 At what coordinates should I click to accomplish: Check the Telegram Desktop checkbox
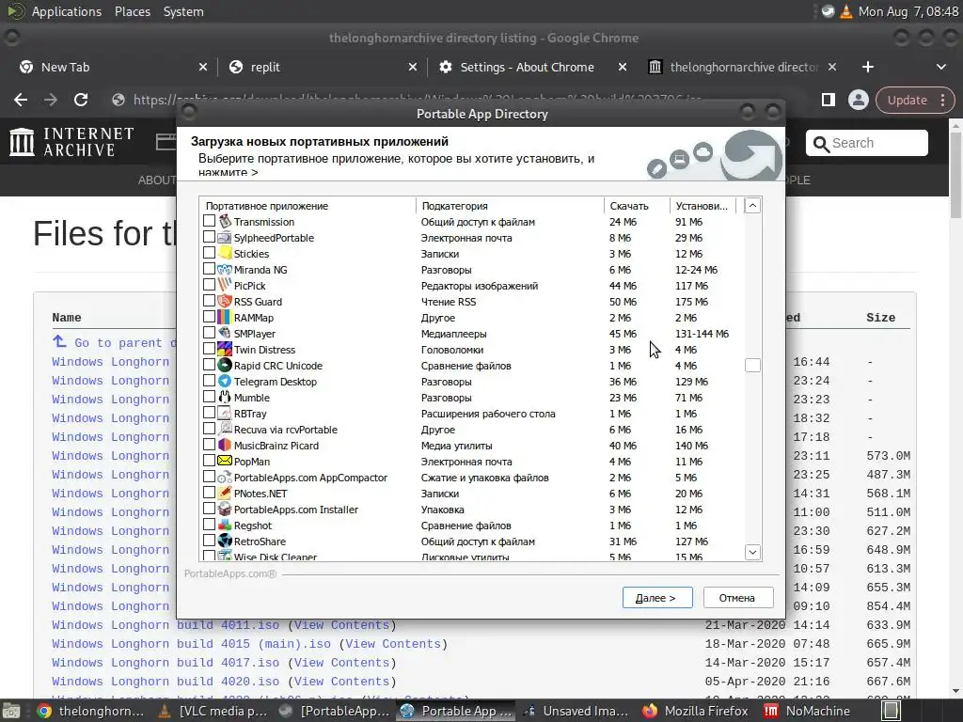pos(209,381)
